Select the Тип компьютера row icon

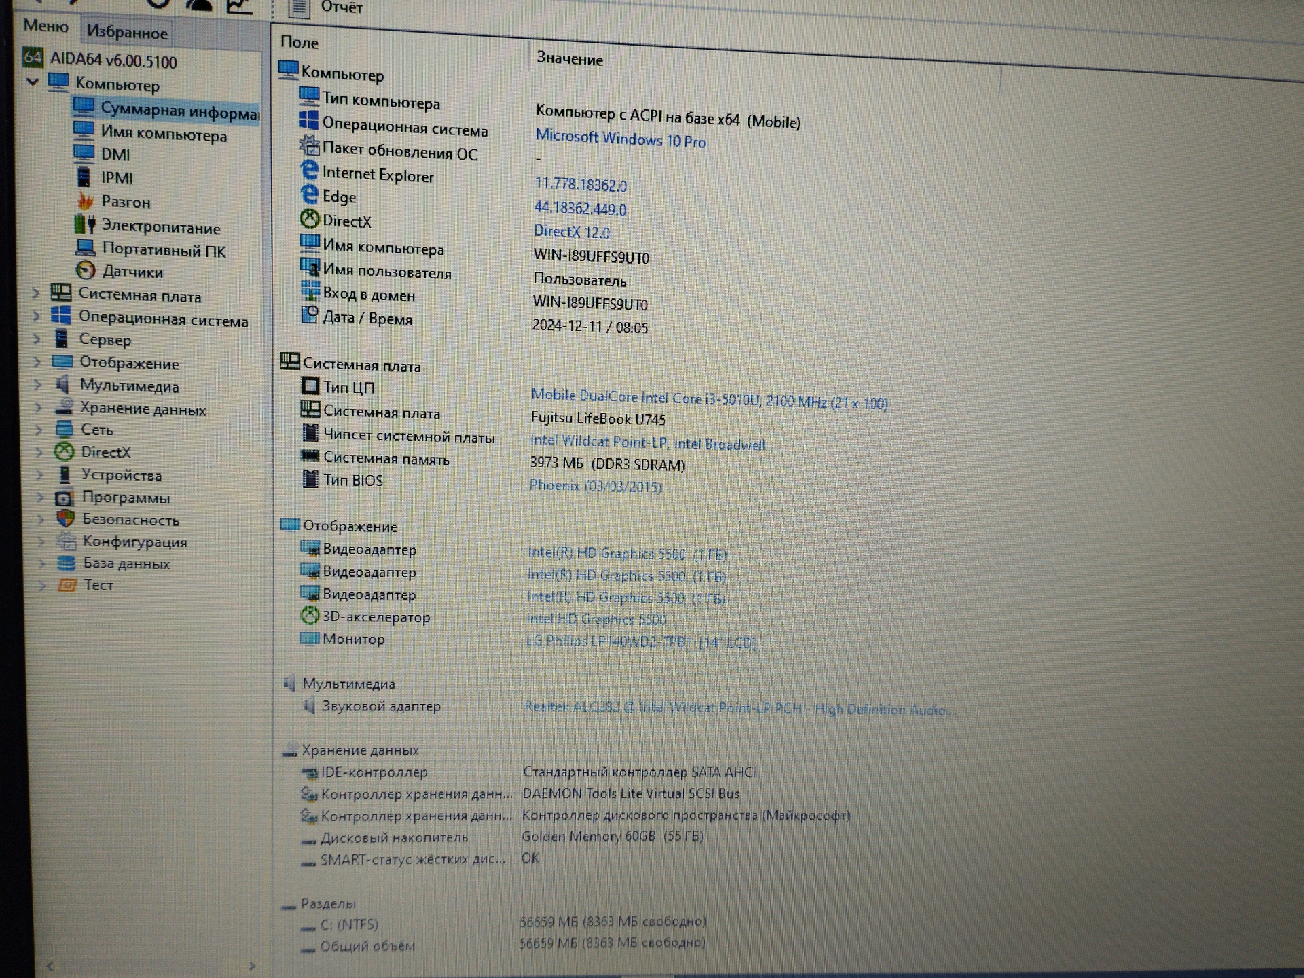coord(309,96)
